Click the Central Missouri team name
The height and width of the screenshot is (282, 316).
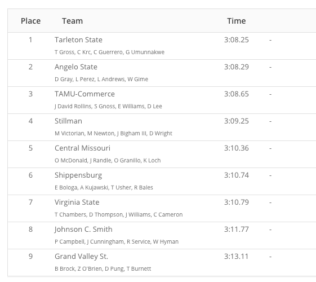(82, 148)
